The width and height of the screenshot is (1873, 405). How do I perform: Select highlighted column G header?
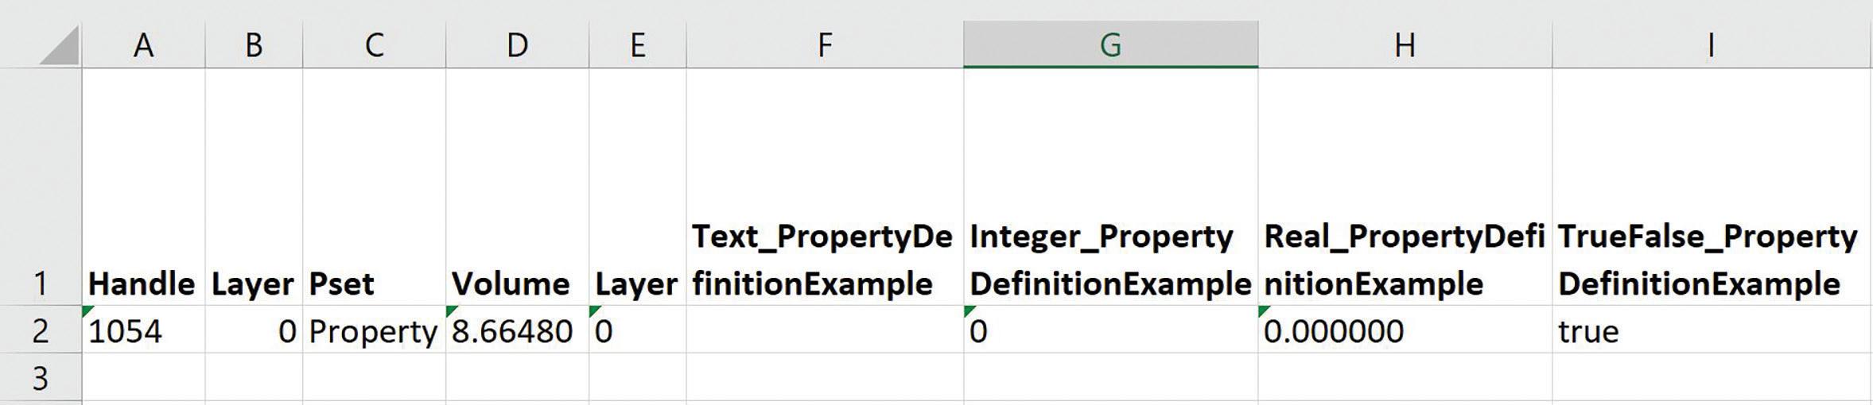point(1110,46)
